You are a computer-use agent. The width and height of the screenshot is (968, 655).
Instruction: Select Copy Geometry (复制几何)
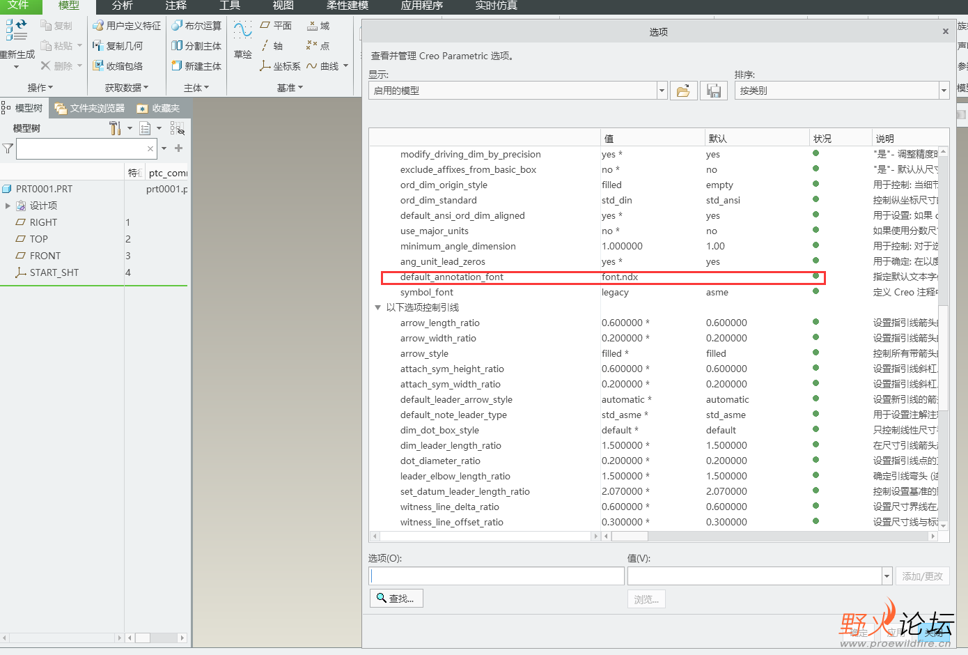pyautogui.click(x=118, y=46)
